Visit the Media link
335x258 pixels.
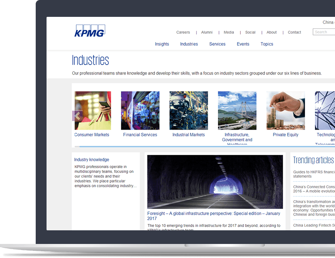(x=229, y=33)
